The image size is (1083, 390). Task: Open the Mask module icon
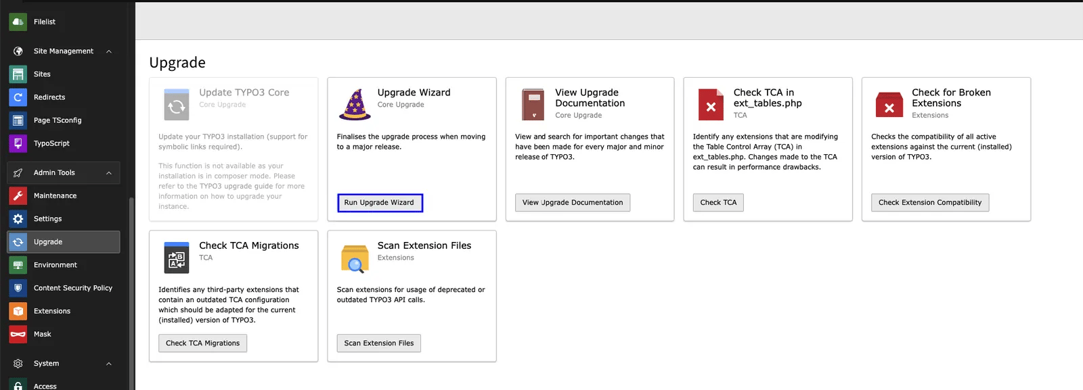18,334
